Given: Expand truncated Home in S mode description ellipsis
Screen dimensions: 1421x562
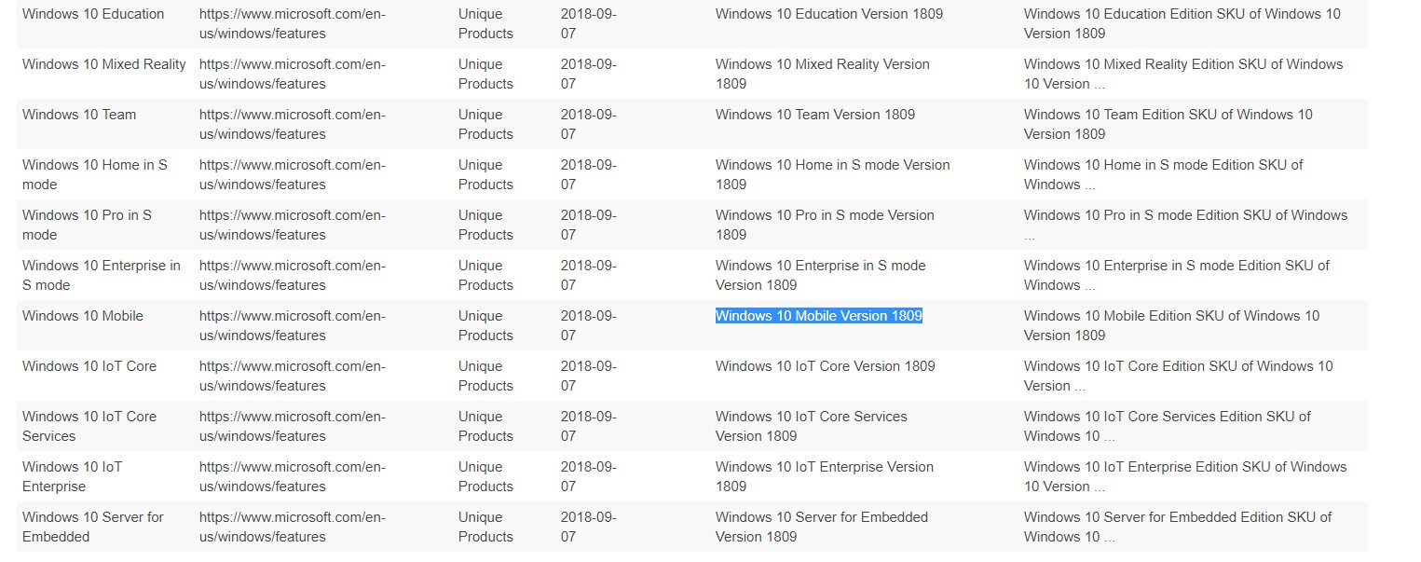Looking at the screenshot, I should [x=1089, y=185].
